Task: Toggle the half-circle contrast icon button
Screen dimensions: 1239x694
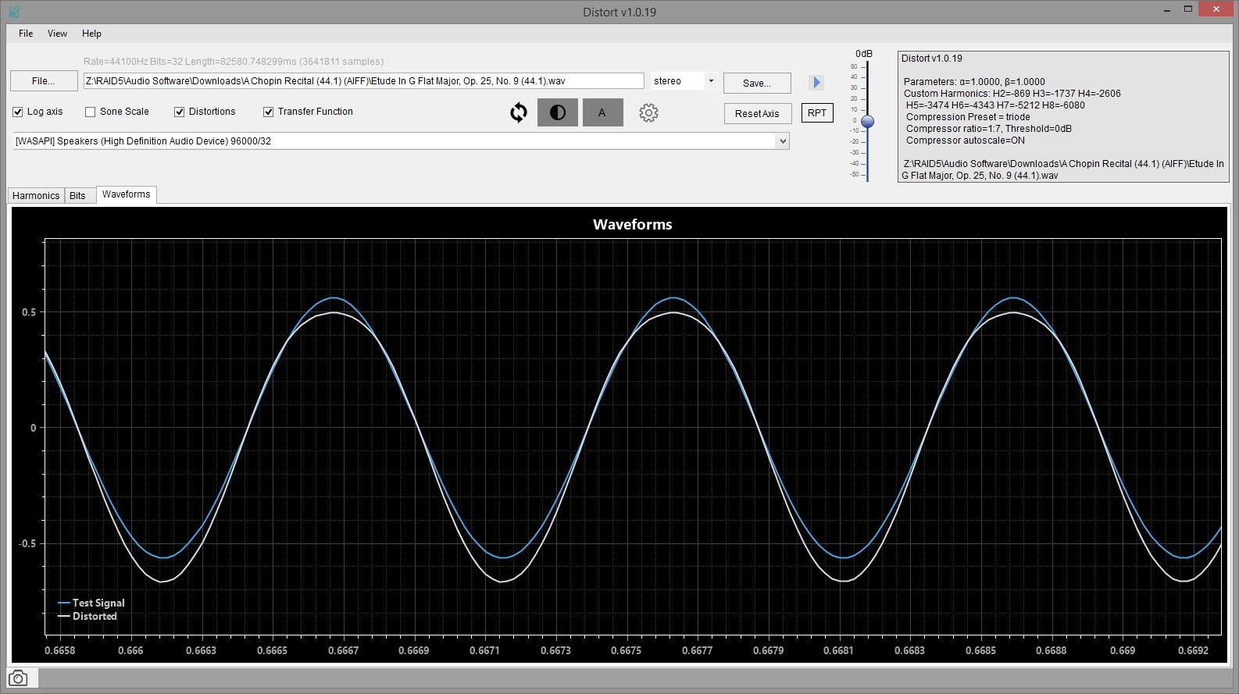Action: 558,112
